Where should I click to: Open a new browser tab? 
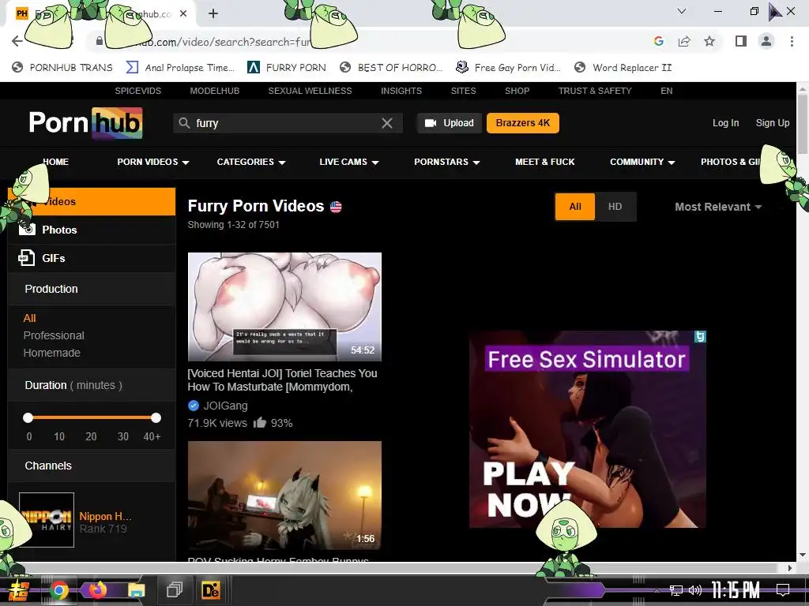tap(213, 14)
